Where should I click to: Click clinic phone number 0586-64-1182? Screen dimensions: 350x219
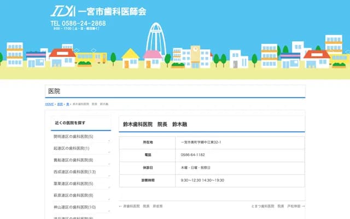(192, 155)
